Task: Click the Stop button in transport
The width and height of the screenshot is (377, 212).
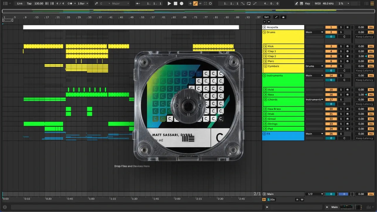Action: (175, 4)
